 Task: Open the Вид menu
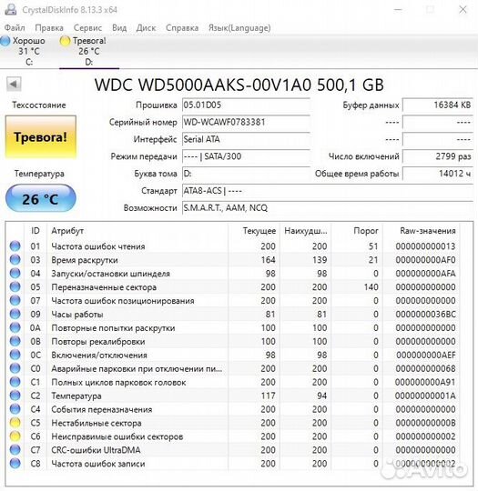119,28
